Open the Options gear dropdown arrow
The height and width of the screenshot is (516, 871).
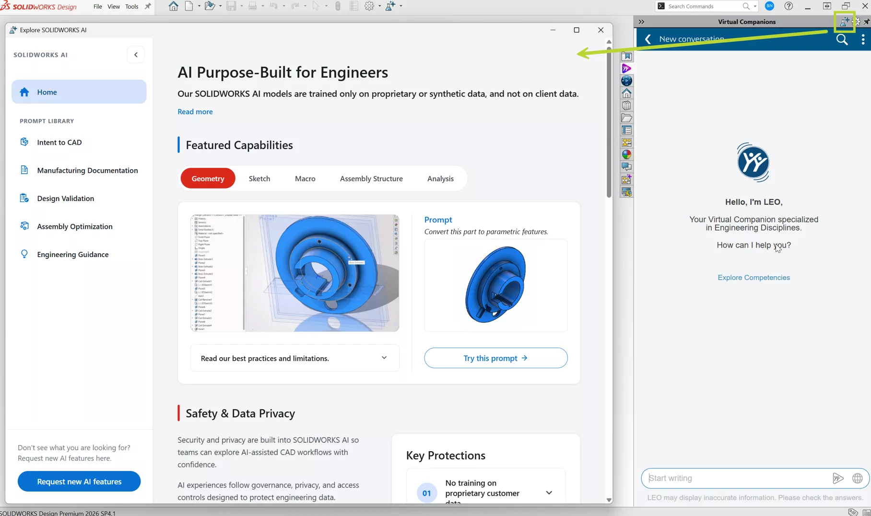(379, 6)
